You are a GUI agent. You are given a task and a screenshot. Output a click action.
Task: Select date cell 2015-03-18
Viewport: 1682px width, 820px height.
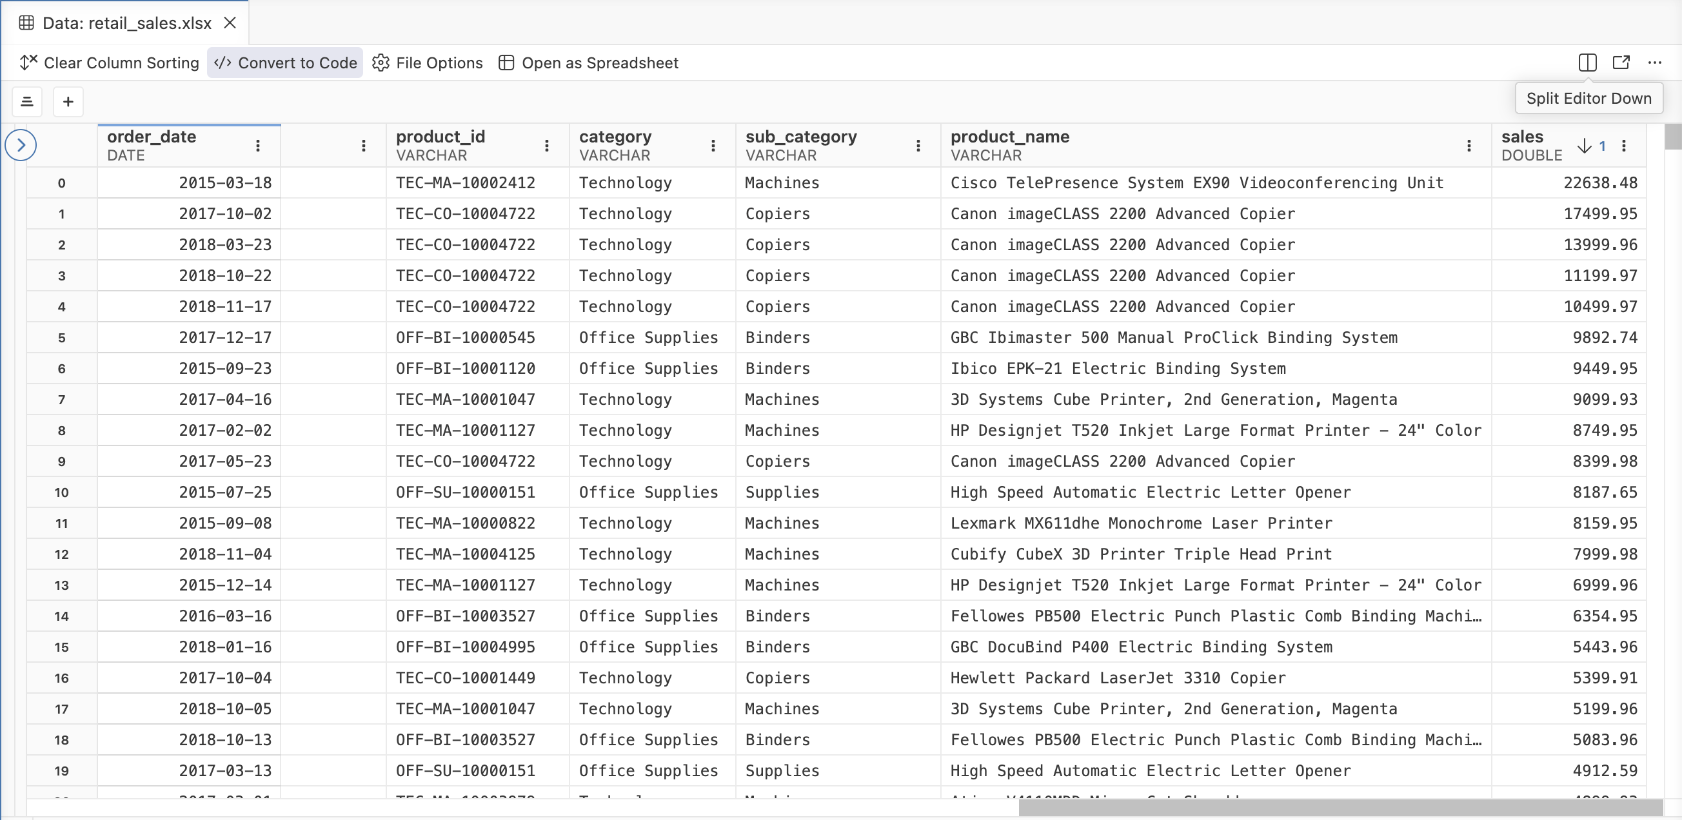tap(190, 183)
